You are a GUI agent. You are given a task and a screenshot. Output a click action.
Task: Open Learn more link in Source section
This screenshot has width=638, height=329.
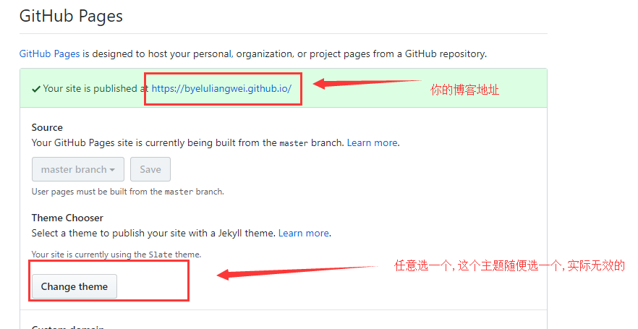coord(373,142)
